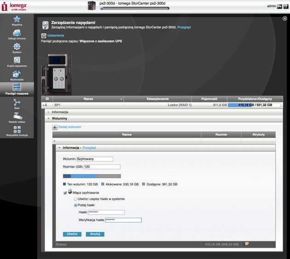This screenshot has width=290, height=259.
Task: Expand the Informacja section under SP1
Action: [x=49, y=112]
